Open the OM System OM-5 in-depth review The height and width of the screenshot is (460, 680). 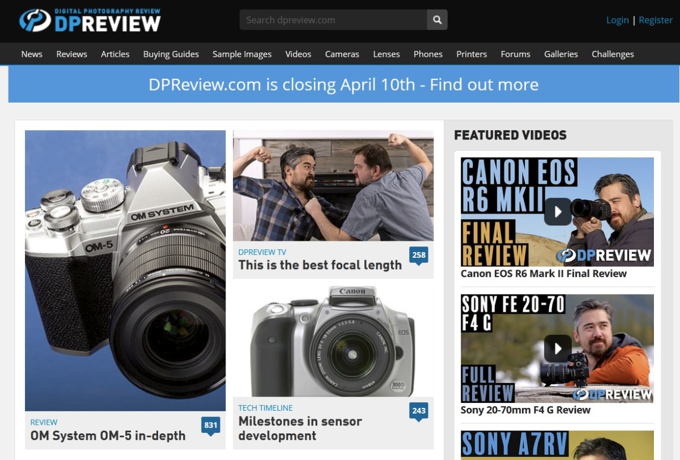click(x=108, y=436)
